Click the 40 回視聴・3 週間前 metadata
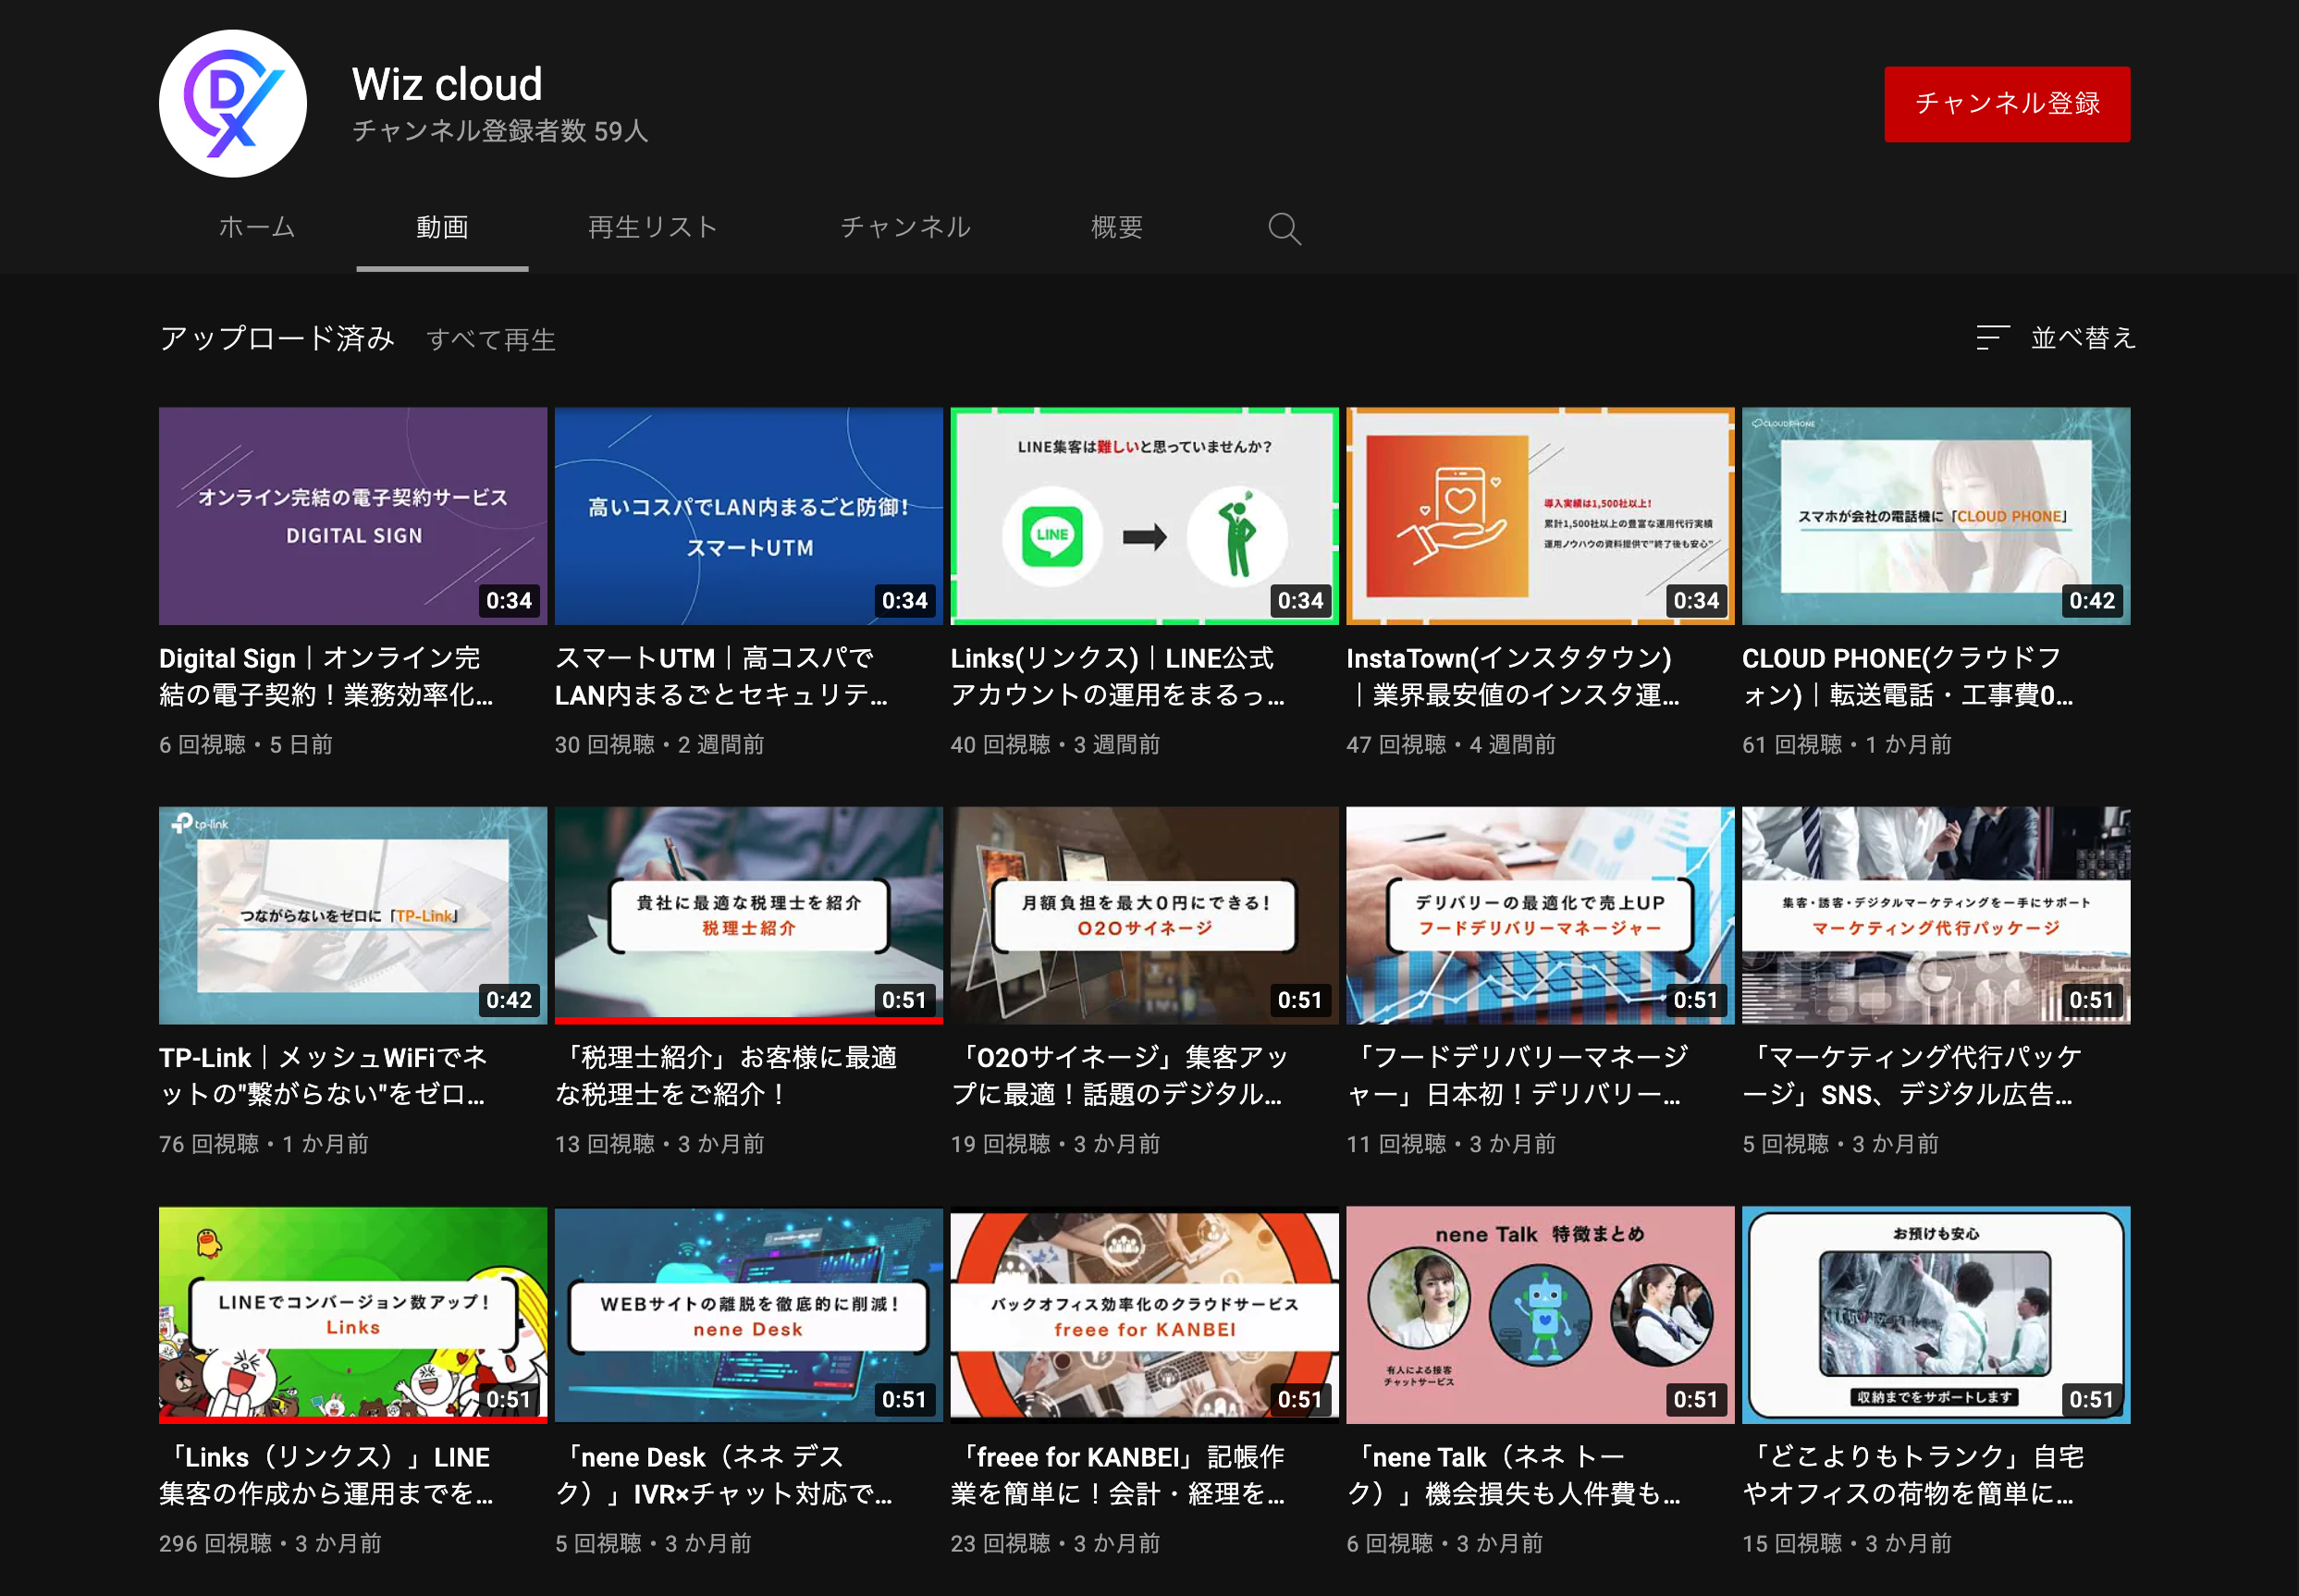2299x1596 pixels. (x=1055, y=744)
